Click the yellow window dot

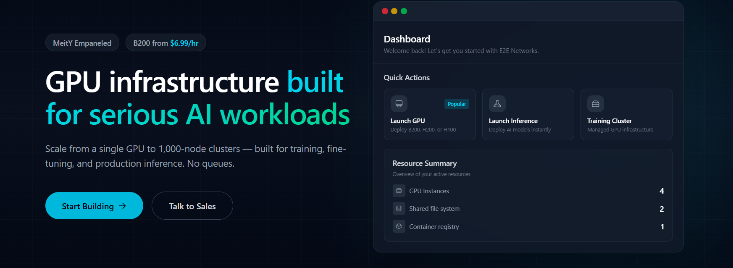[x=394, y=11]
